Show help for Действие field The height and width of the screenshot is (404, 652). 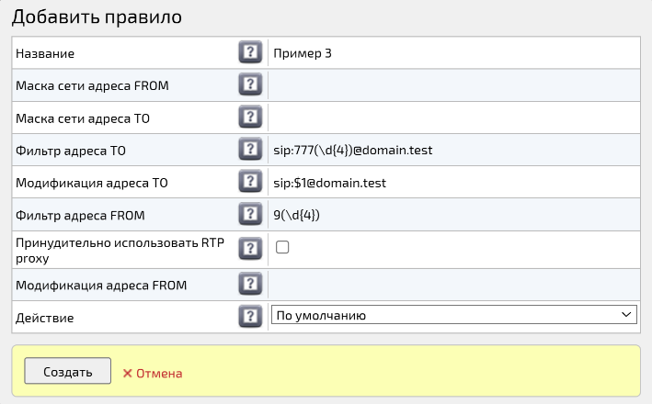click(x=250, y=317)
